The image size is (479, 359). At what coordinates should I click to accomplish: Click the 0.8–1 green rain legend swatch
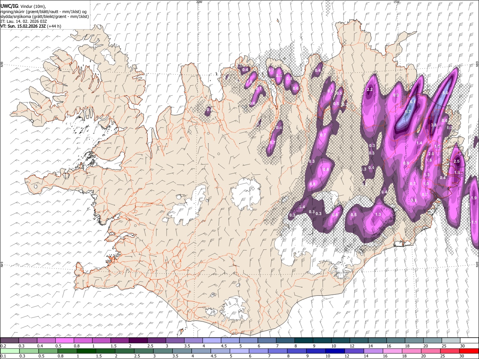[67, 351]
